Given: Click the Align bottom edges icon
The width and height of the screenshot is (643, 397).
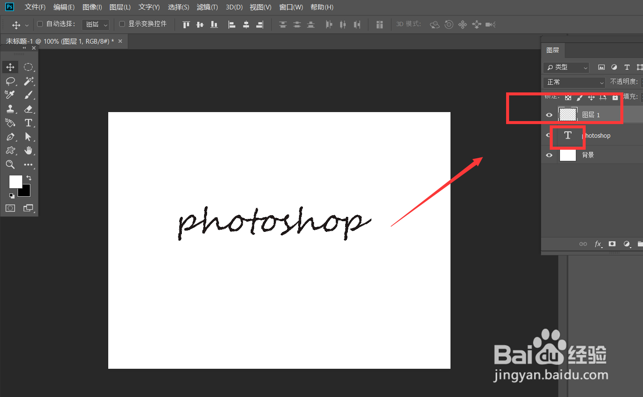Looking at the screenshot, I should click(x=214, y=25).
